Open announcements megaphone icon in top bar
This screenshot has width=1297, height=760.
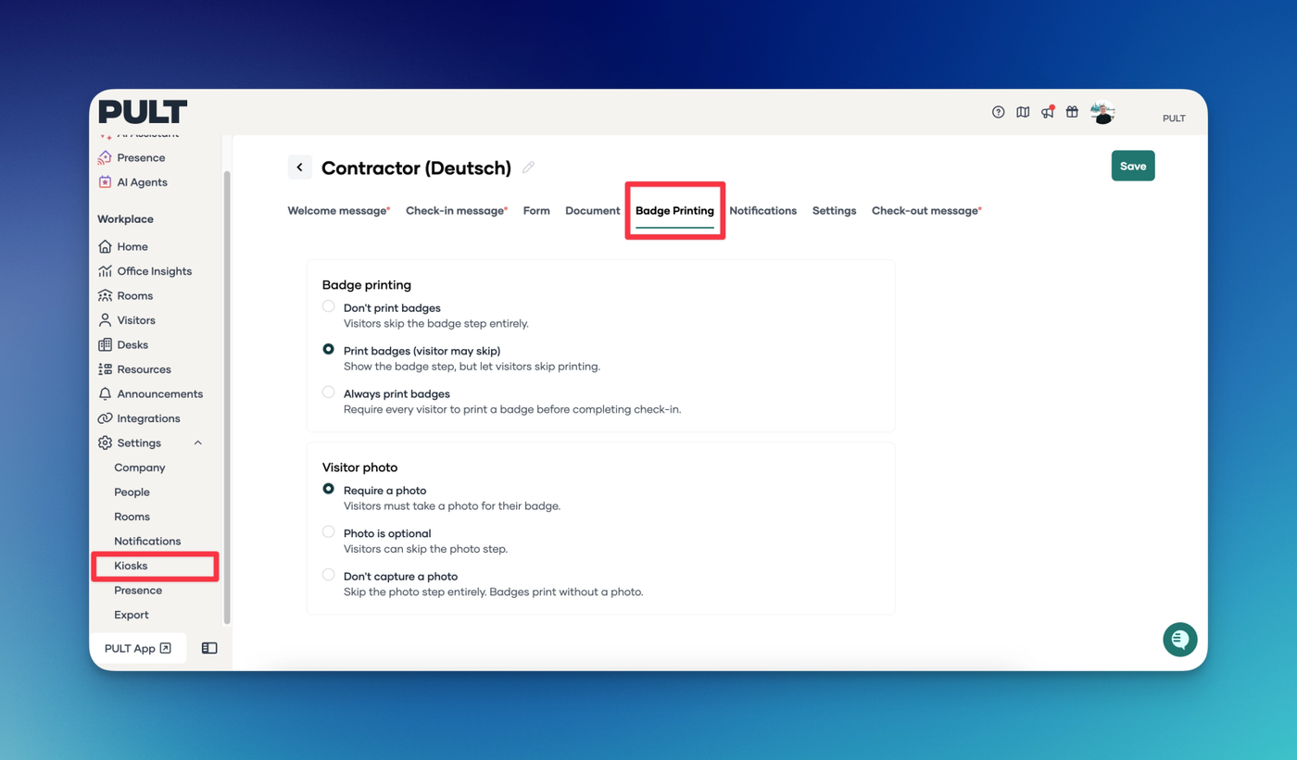tap(1047, 112)
